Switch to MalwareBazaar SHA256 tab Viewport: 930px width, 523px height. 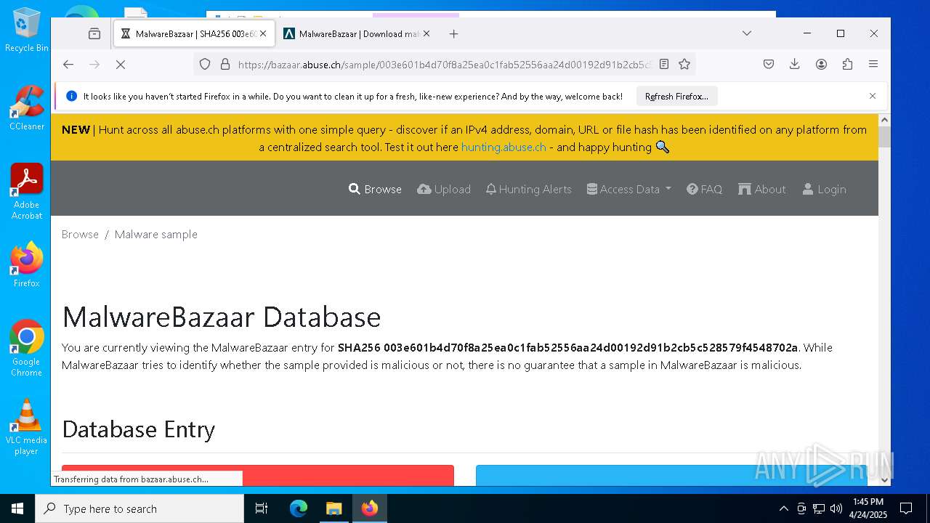tap(194, 33)
